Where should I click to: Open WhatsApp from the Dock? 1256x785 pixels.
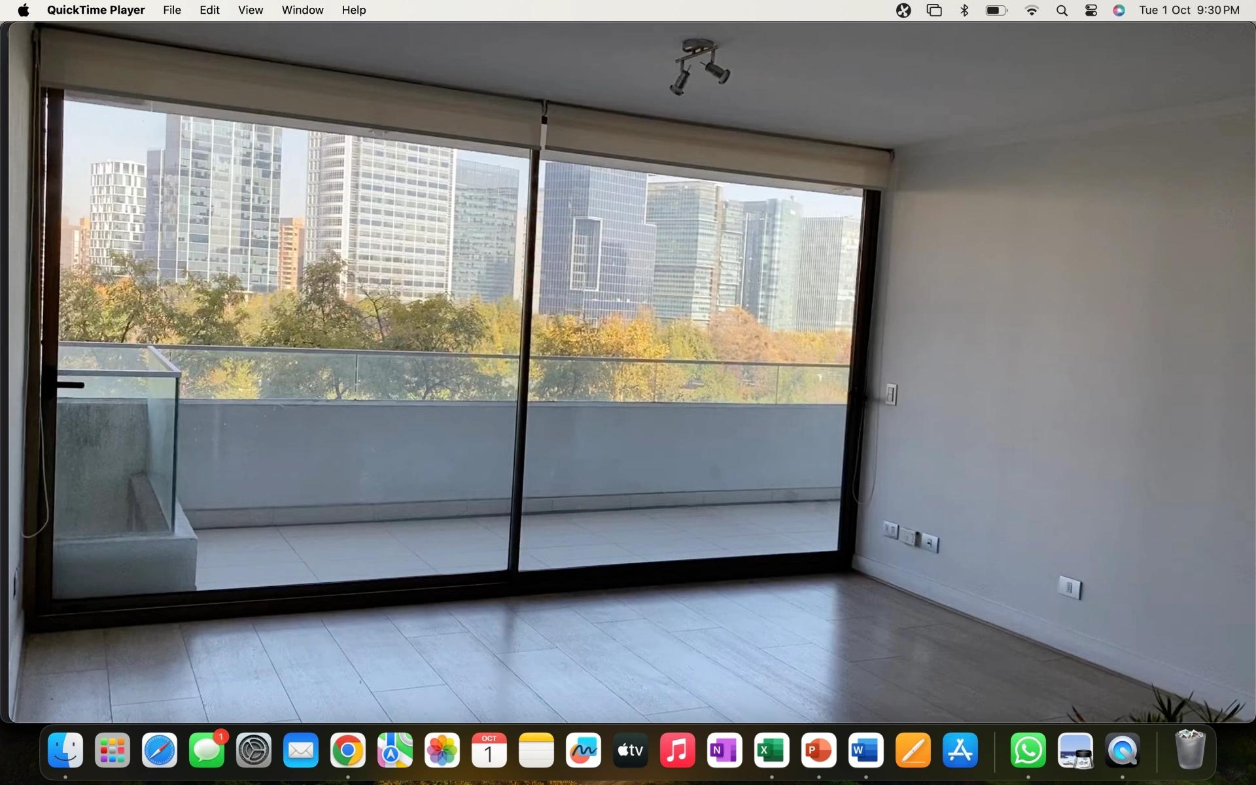[x=1028, y=750]
